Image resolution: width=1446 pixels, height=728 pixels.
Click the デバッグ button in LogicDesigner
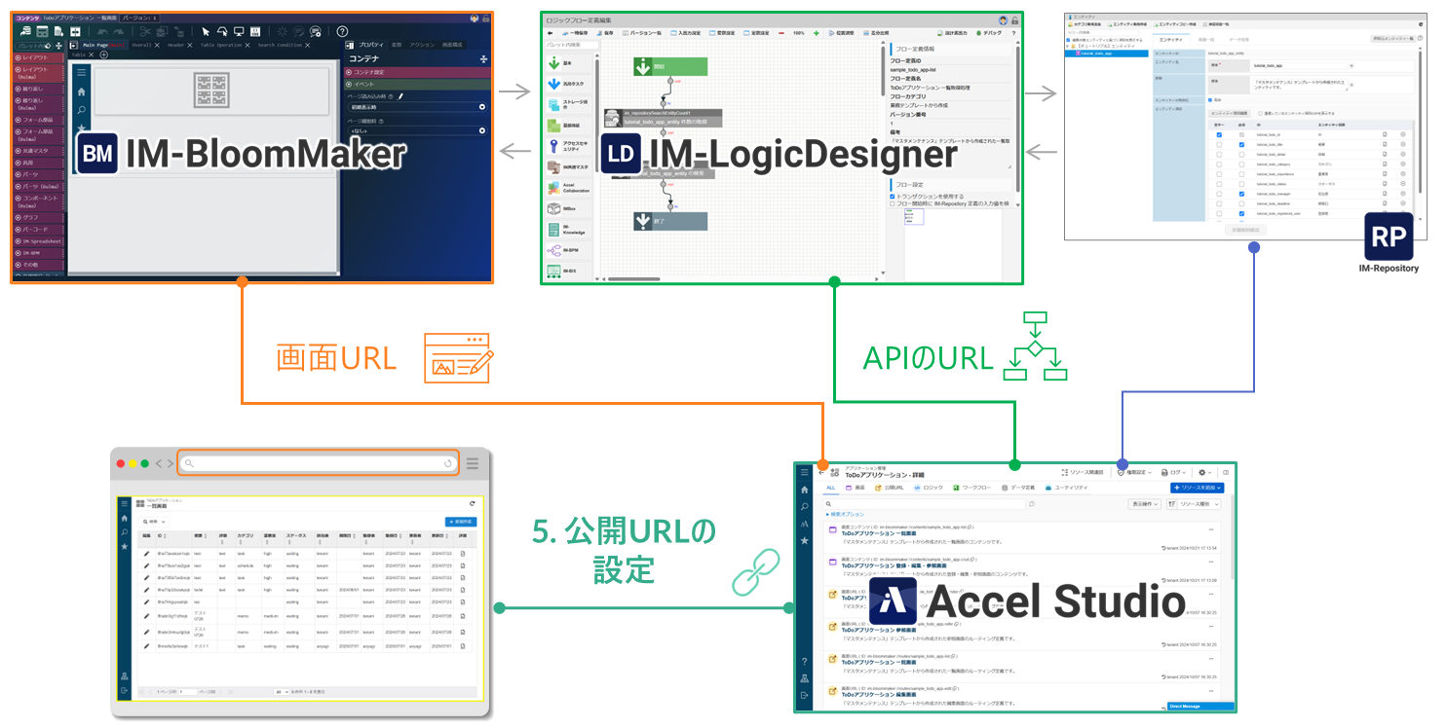tap(986, 33)
